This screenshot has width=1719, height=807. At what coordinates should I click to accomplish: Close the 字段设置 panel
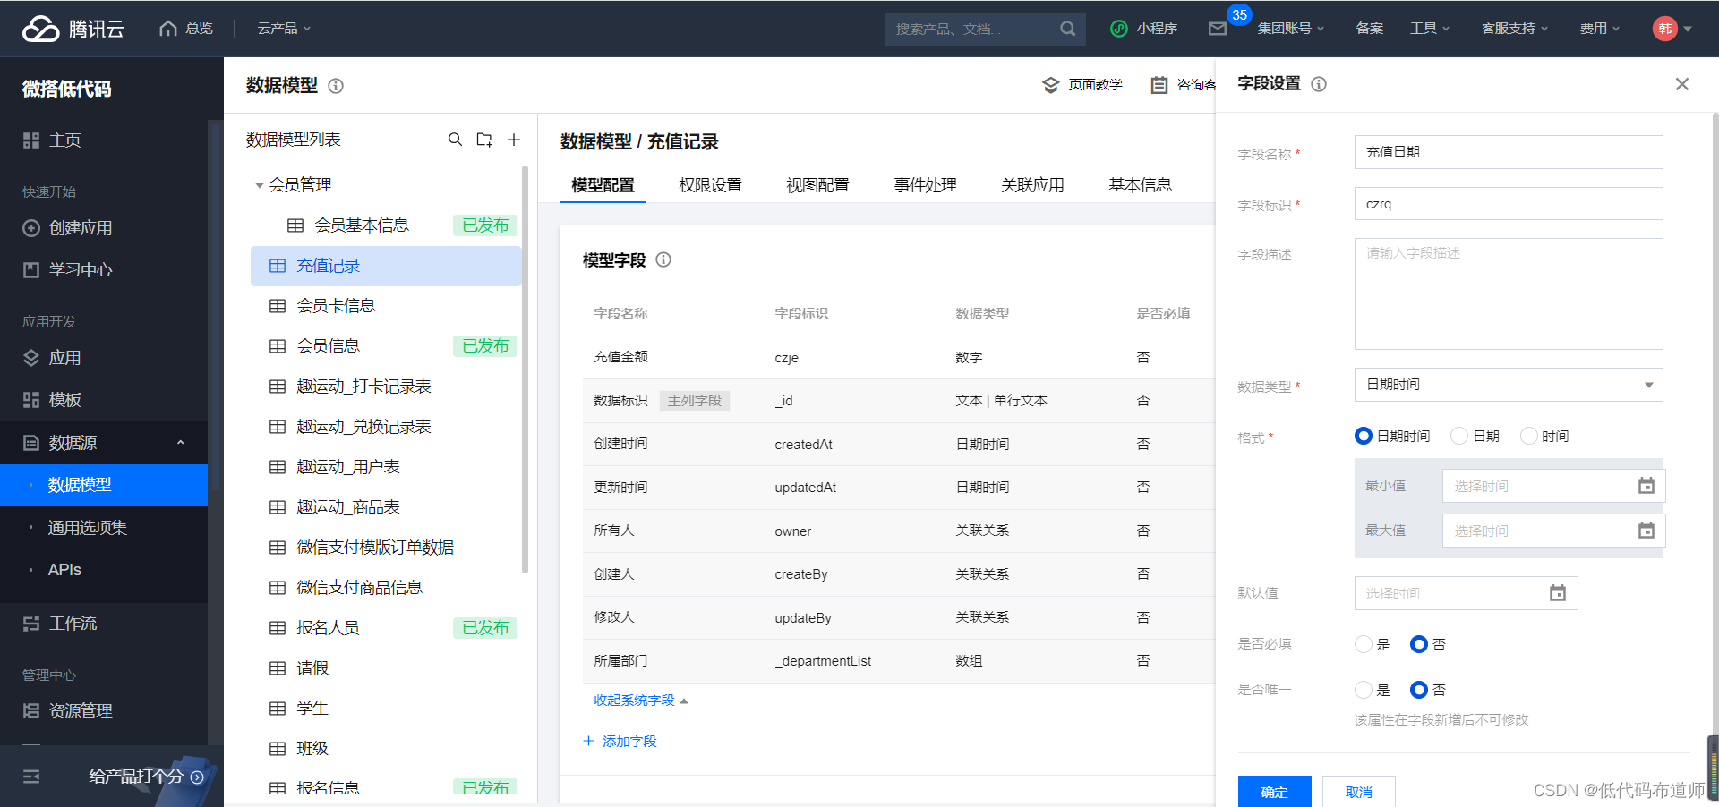[1682, 84]
